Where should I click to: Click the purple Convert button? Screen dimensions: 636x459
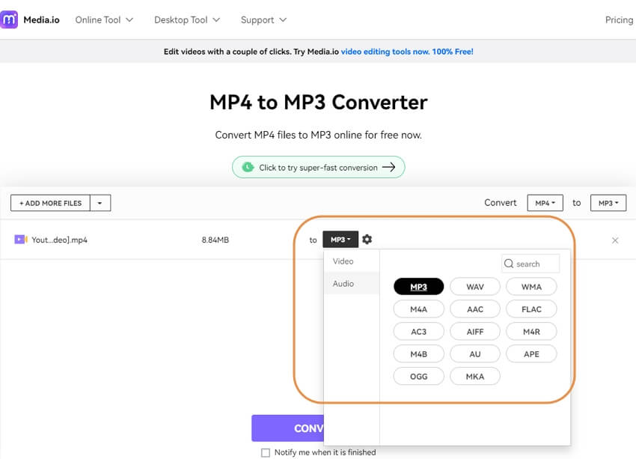[287, 428]
